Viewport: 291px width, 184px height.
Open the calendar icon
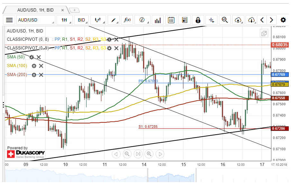click(171, 20)
